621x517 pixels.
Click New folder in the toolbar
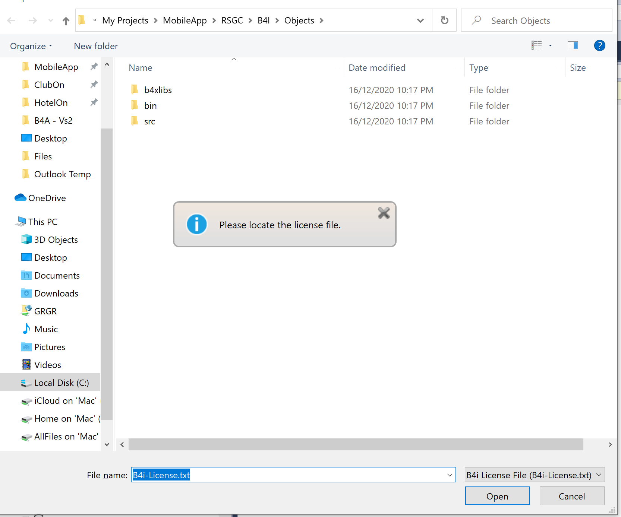pyautogui.click(x=95, y=46)
